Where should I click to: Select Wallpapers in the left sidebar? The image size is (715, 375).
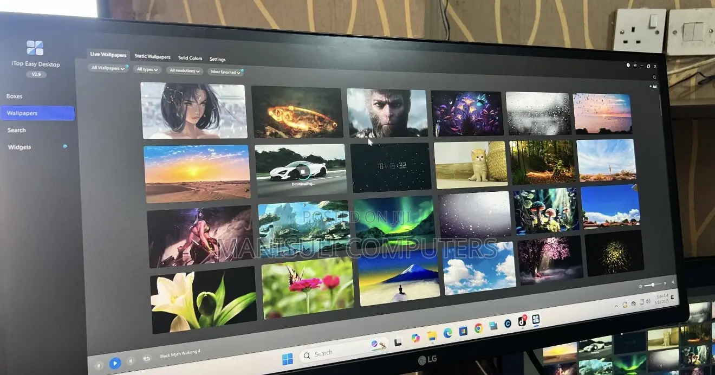(x=37, y=113)
